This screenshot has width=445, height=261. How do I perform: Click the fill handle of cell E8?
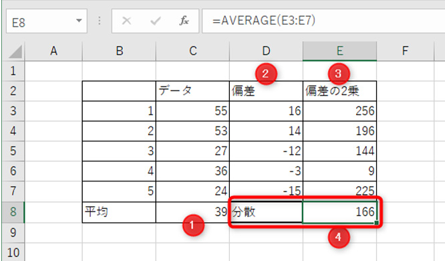[376, 223]
